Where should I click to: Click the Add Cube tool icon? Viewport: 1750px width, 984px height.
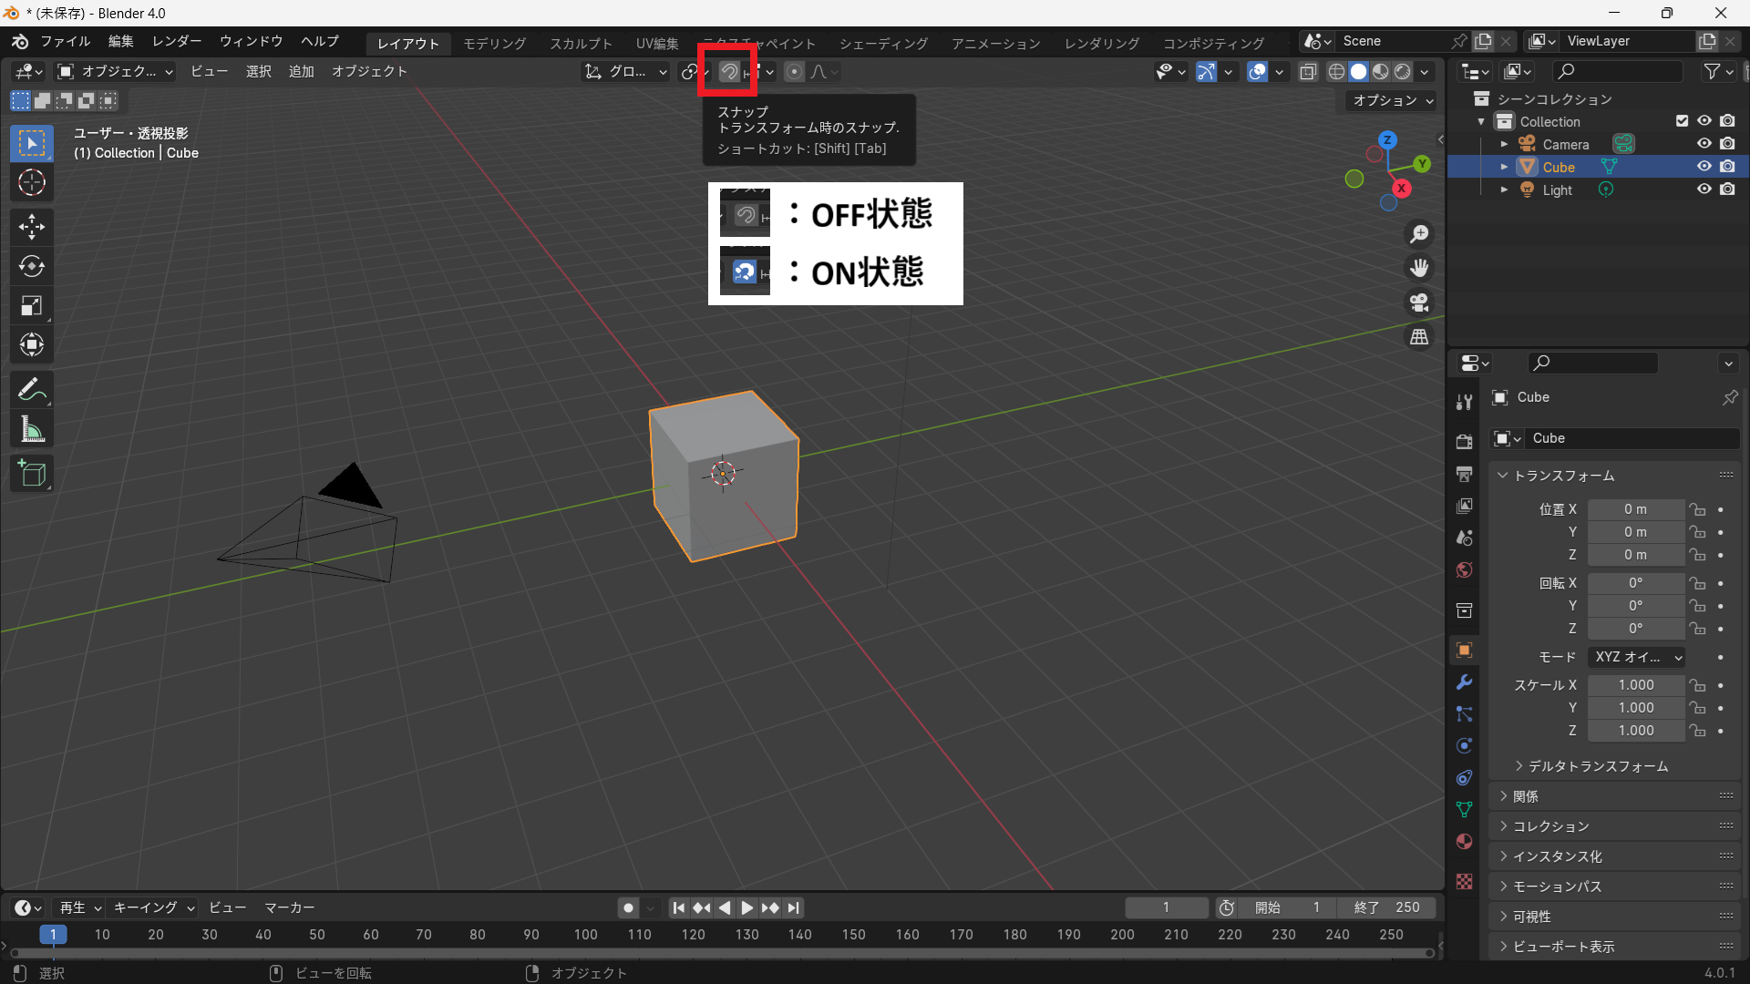32,474
